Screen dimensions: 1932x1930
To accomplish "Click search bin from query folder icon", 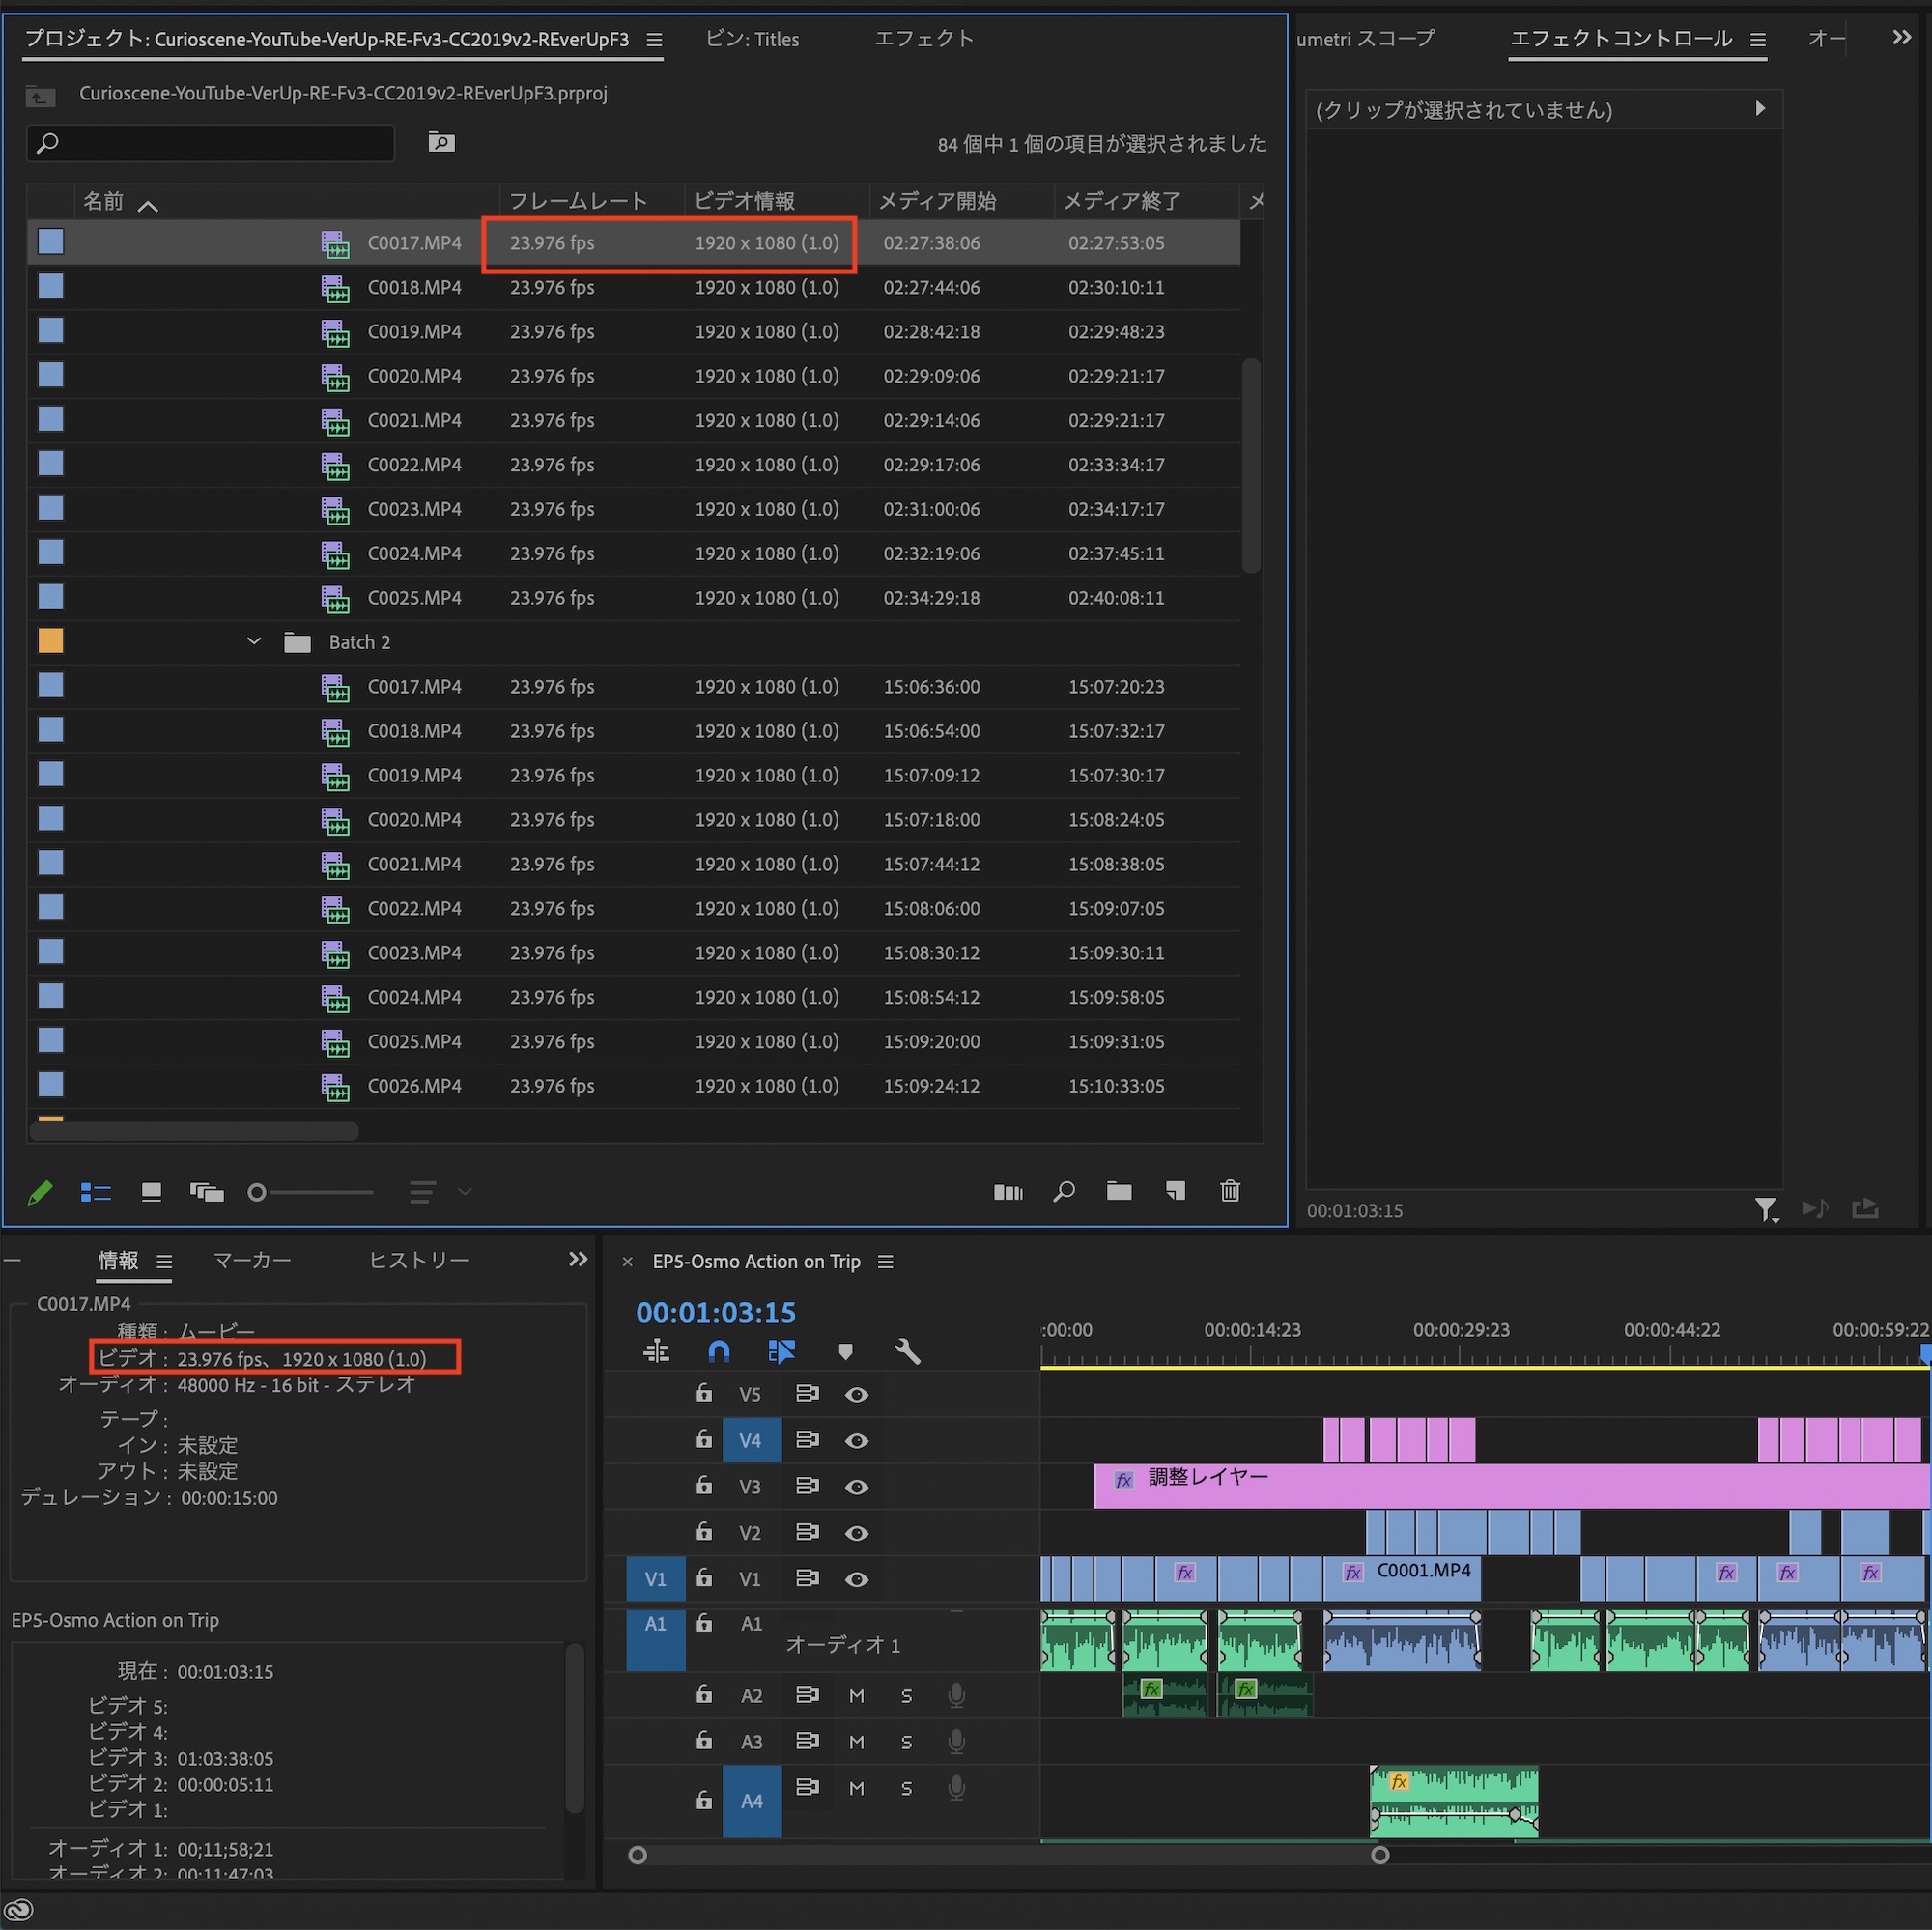I will 441,142.
